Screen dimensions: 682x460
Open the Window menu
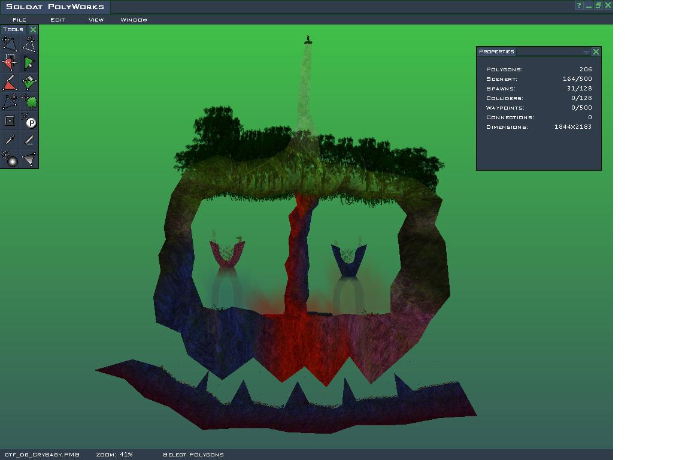[134, 20]
